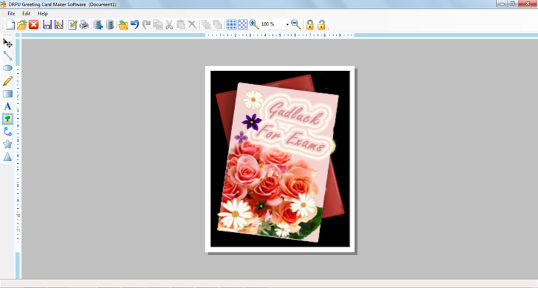The image size is (538, 288).
Task: Open the edit properties notepad icon
Action: (73, 25)
